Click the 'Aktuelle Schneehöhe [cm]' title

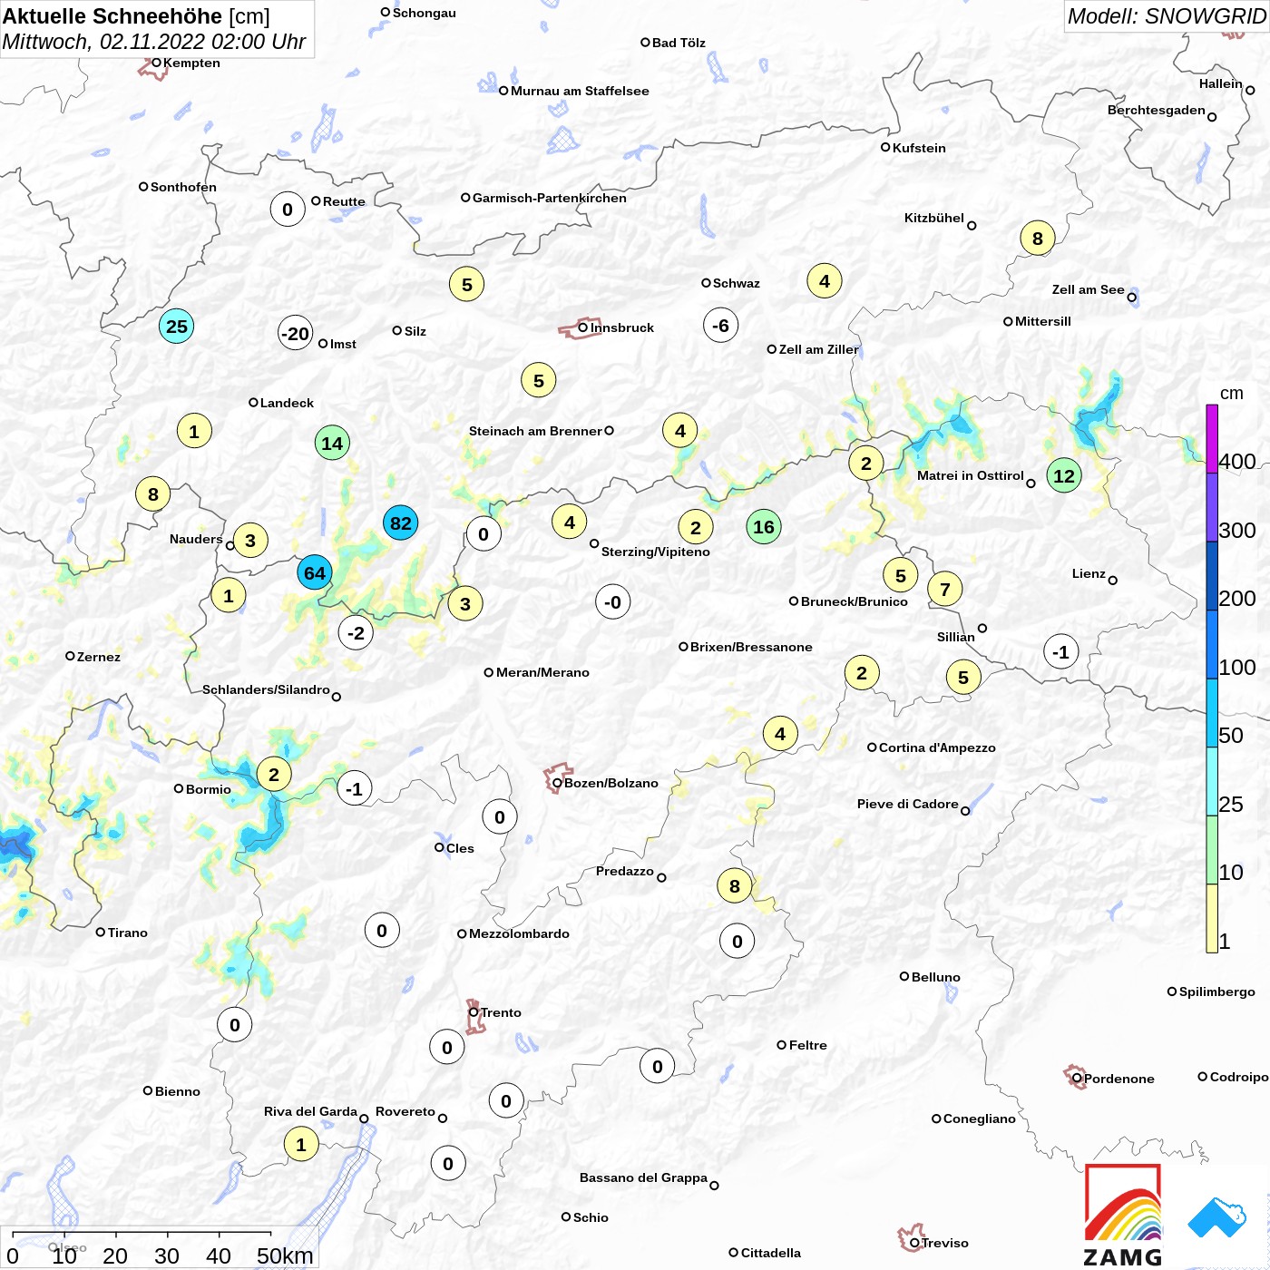136,16
